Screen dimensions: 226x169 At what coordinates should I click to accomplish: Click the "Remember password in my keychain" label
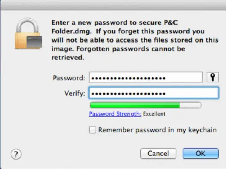click(157, 130)
